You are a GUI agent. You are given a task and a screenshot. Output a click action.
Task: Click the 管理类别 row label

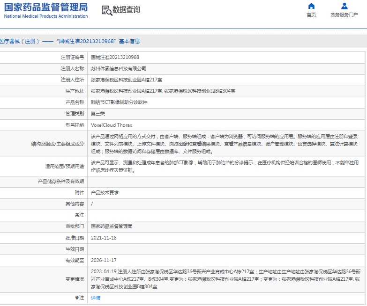(75, 114)
